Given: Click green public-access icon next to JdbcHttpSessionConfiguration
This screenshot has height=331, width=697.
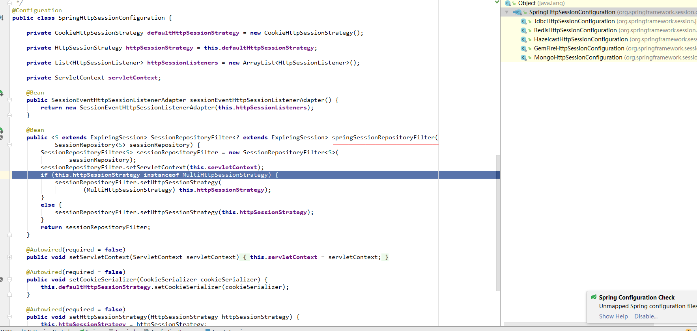Looking at the screenshot, I should pos(530,21).
